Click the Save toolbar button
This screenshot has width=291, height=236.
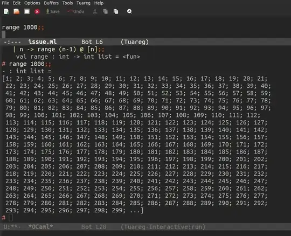click(x=53, y=11)
